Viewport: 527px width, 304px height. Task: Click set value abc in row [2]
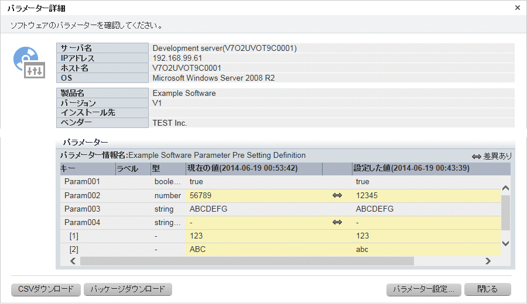[362, 249]
